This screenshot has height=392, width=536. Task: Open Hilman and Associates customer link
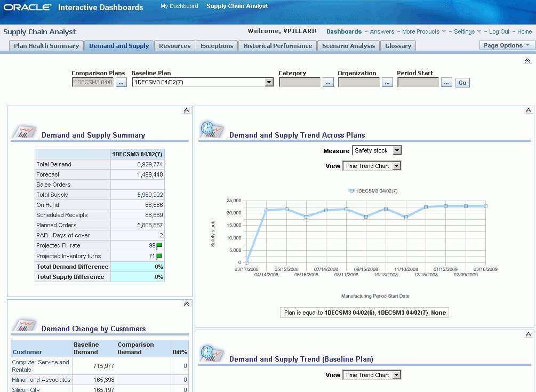tap(41, 380)
